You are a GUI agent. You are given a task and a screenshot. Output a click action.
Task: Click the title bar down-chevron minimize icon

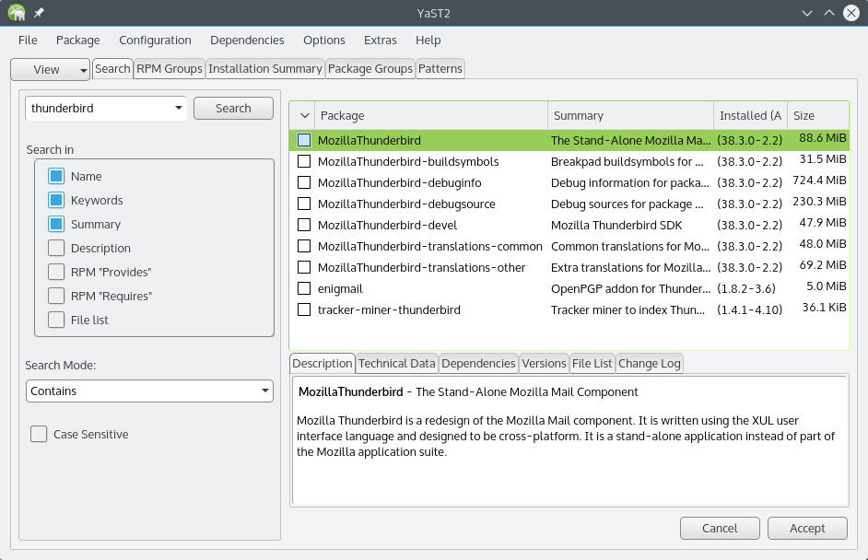pos(807,13)
